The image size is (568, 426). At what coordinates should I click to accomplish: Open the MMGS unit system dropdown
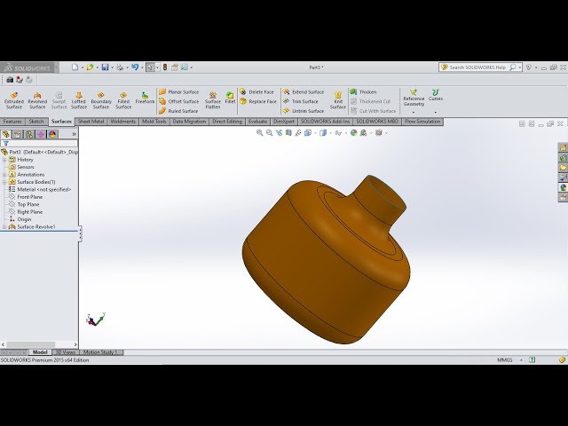pyautogui.click(x=521, y=360)
